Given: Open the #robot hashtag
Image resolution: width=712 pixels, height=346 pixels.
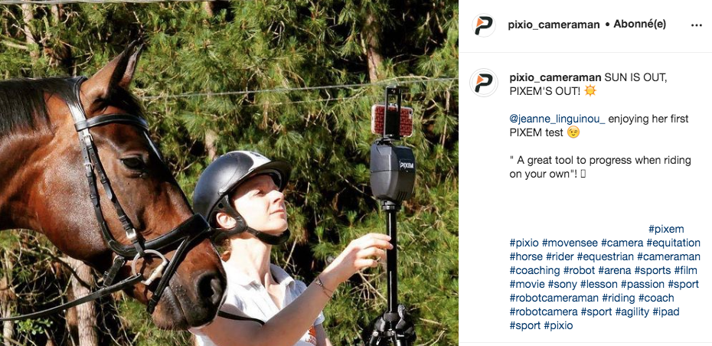Looking at the screenshot, I should click(x=579, y=271).
